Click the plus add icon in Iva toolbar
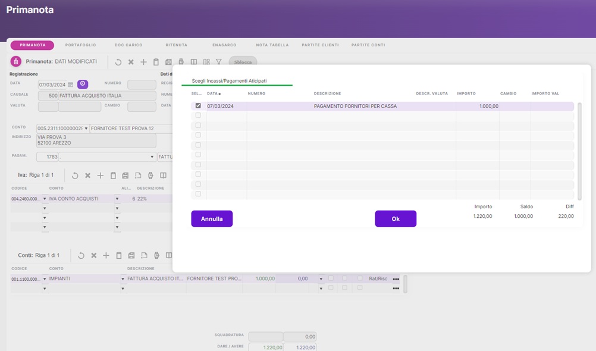The height and width of the screenshot is (351, 596). click(x=101, y=175)
